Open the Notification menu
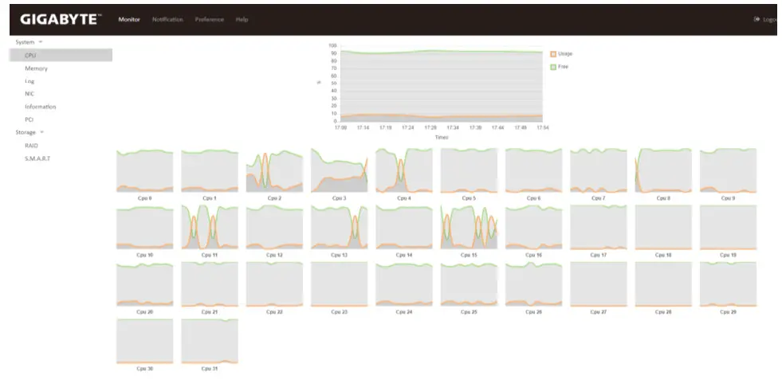The image size is (782, 383). click(x=167, y=19)
